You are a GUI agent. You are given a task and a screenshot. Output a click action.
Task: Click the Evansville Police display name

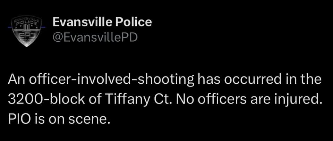(x=102, y=22)
